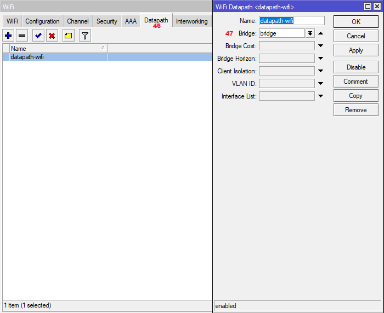
Task: Click the yellow Comment note icon
Action: pos(68,36)
